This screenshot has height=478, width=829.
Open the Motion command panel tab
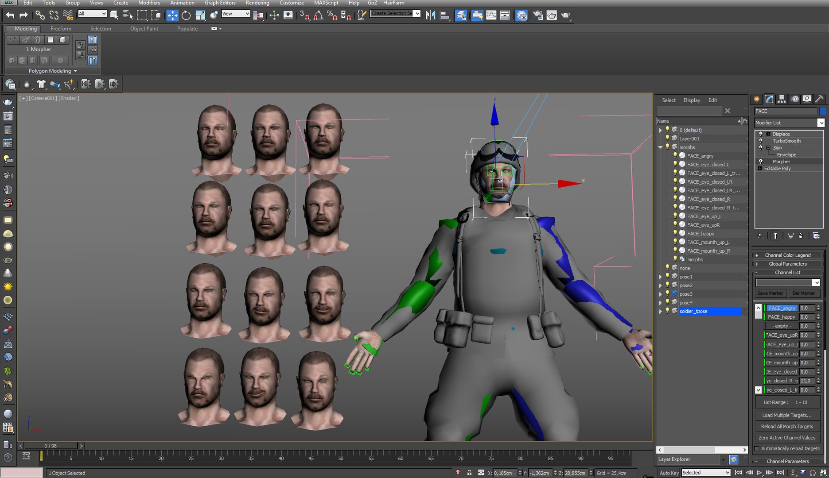pos(794,99)
